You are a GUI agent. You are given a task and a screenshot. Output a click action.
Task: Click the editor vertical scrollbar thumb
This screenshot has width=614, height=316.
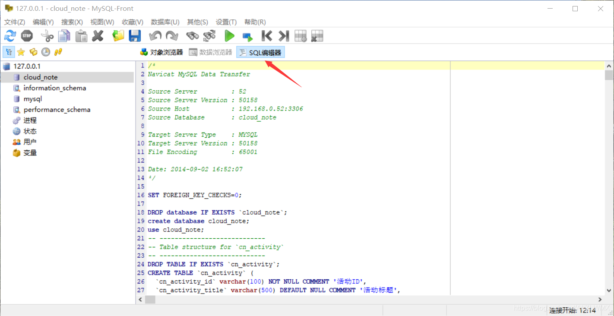click(609, 76)
